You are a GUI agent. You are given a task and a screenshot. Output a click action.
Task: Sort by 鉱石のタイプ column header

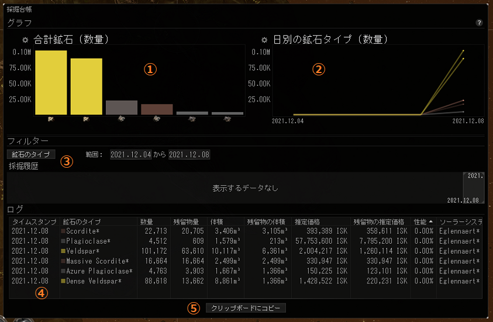(x=98, y=222)
